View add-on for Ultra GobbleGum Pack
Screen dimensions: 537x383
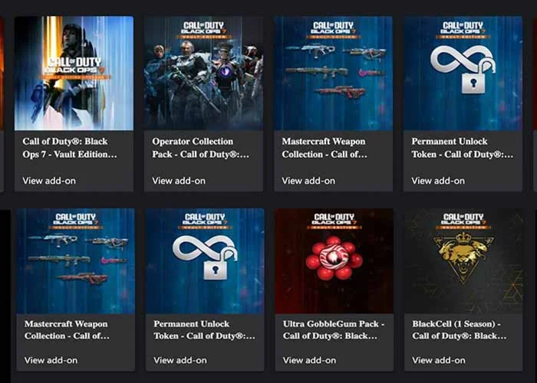(309, 360)
